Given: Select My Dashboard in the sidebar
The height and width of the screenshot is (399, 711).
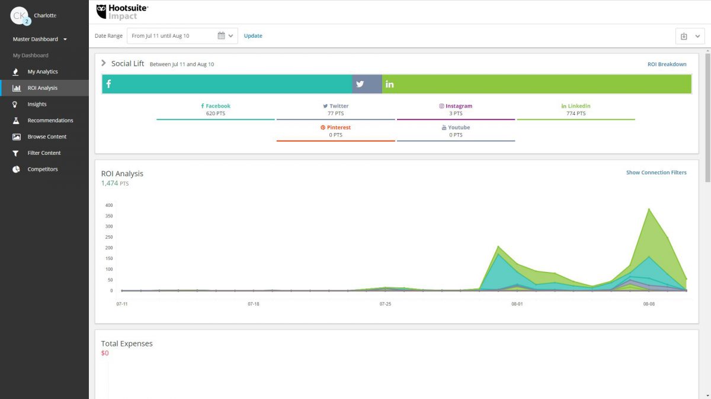Looking at the screenshot, I should pos(31,56).
